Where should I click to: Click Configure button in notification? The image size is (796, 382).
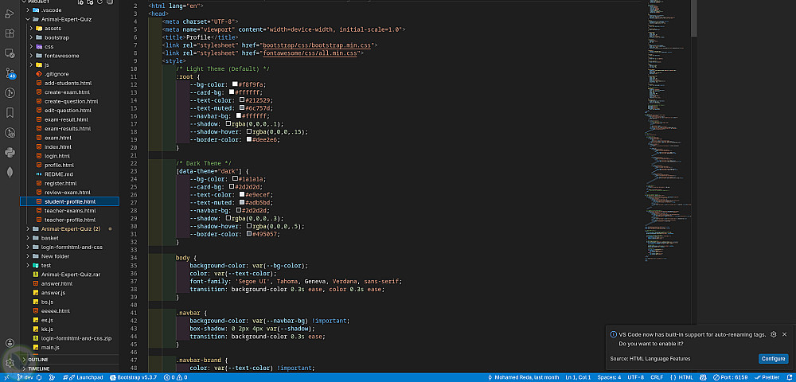tap(774, 359)
